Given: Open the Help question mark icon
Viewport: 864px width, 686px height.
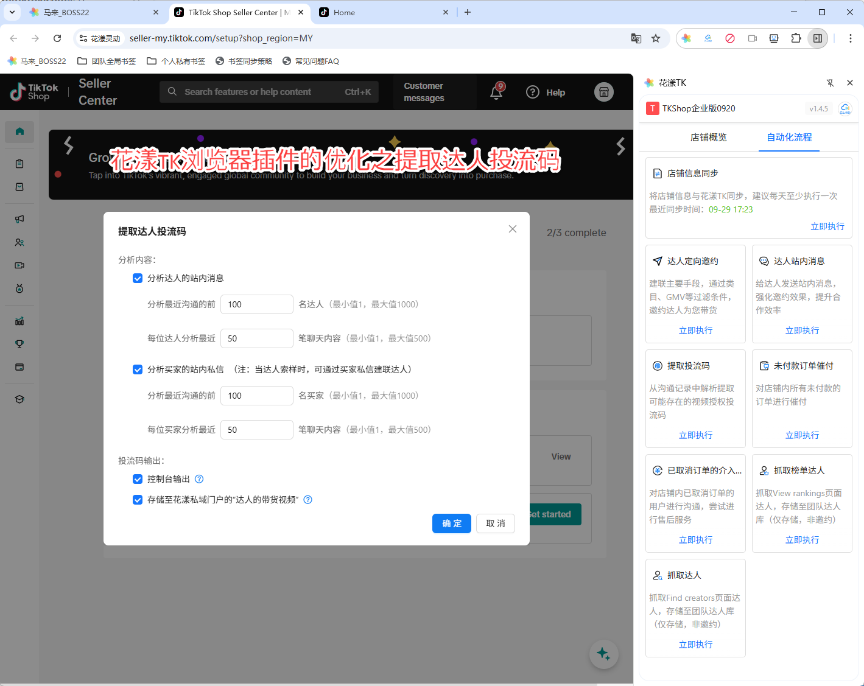Looking at the screenshot, I should [x=533, y=93].
